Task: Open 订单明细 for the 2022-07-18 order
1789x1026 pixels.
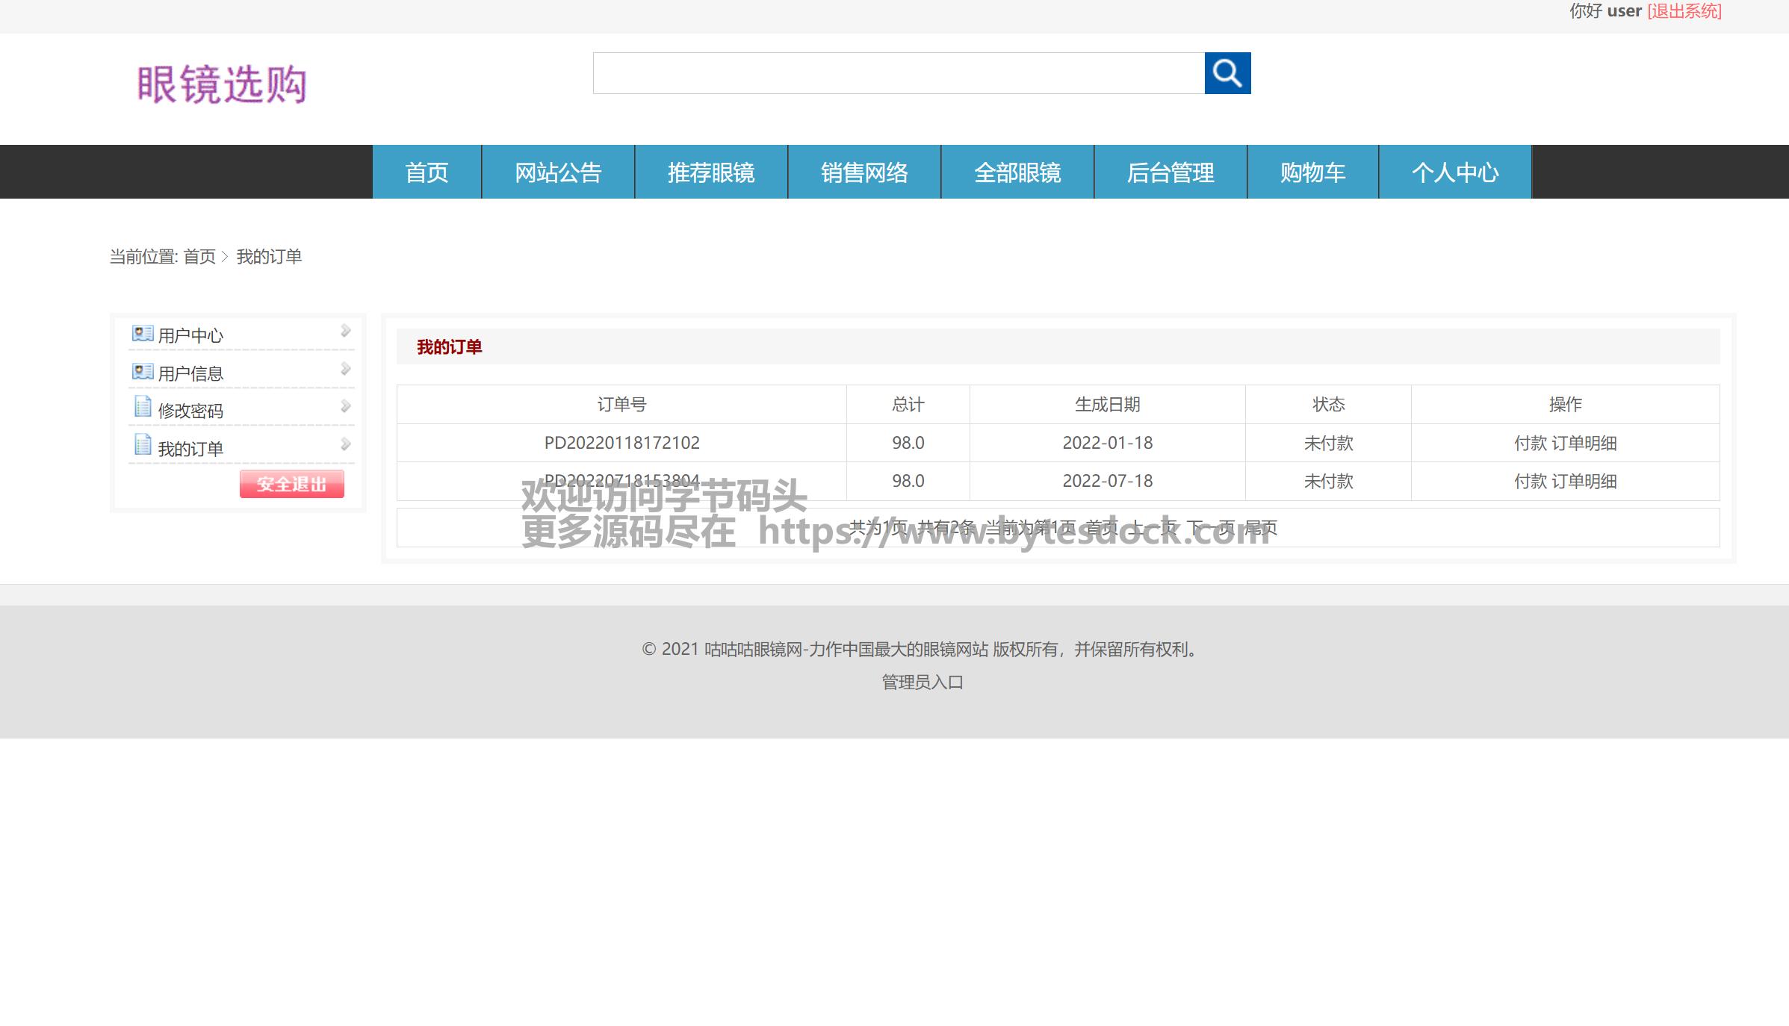Action: click(1584, 482)
